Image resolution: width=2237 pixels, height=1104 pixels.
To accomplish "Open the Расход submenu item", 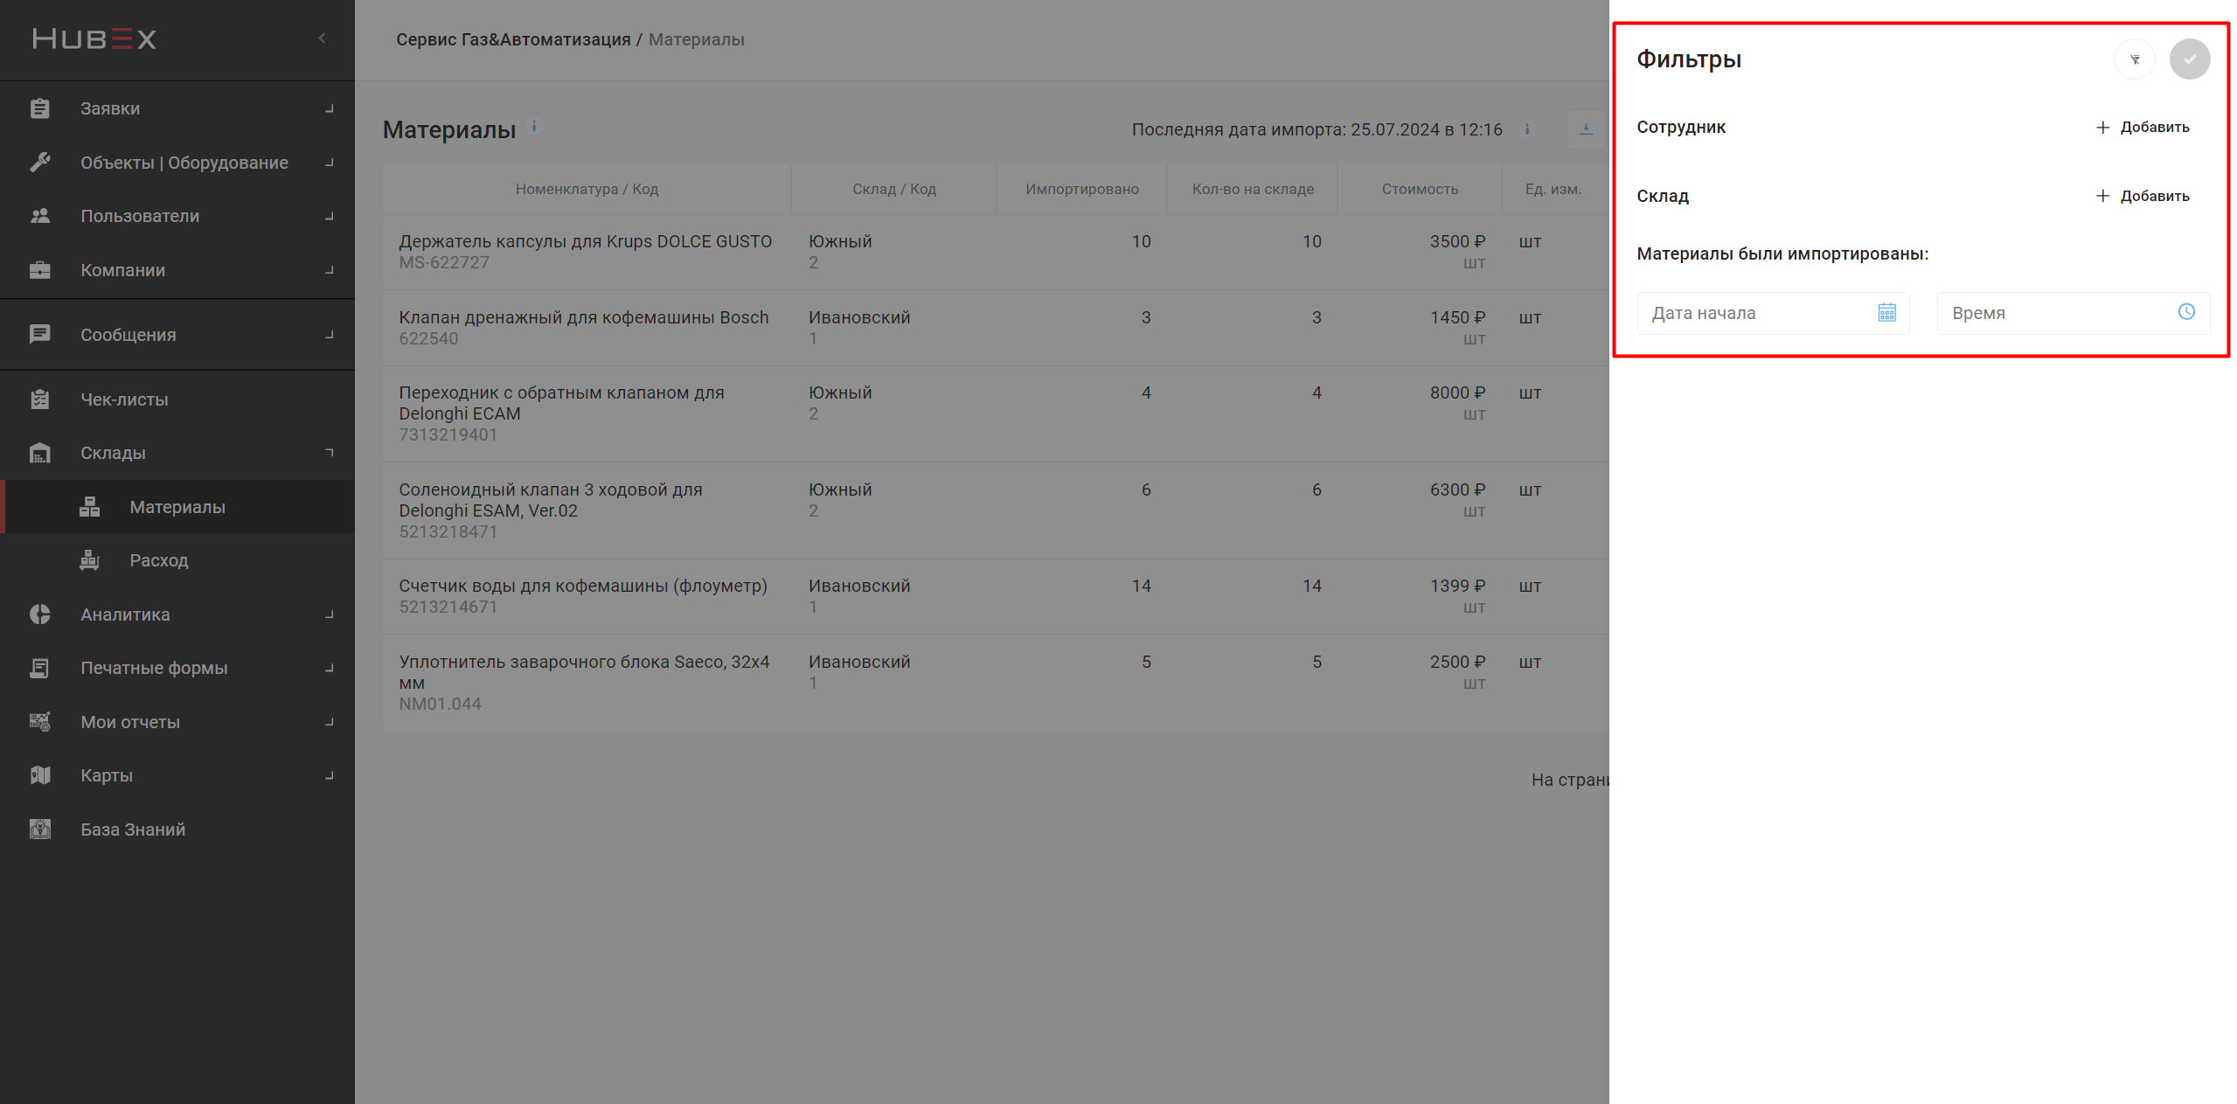I will [158, 560].
